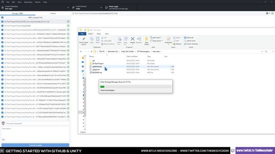Viewport: 275px width, 154px height.
Task: Click Copy path in Clipboard group
Action: coord(107,41)
